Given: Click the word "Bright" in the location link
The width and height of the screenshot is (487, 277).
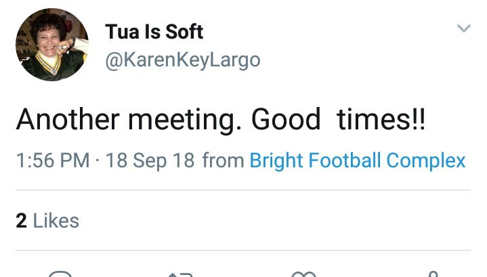Looking at the screenshot, I should [x=276, y=161].
